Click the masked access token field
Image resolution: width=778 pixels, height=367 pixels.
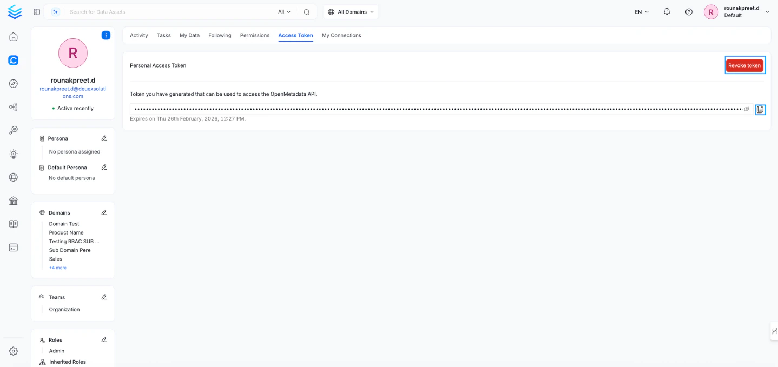tap(441, 109)
